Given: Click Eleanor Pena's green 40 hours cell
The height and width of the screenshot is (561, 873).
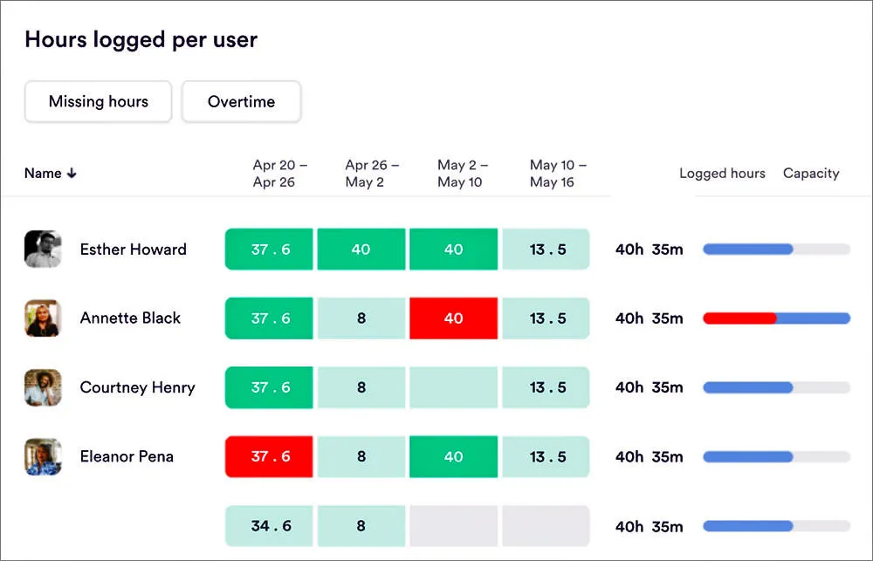Looking at the screenshot, I should pyautogui.click(x=453, y=456).
